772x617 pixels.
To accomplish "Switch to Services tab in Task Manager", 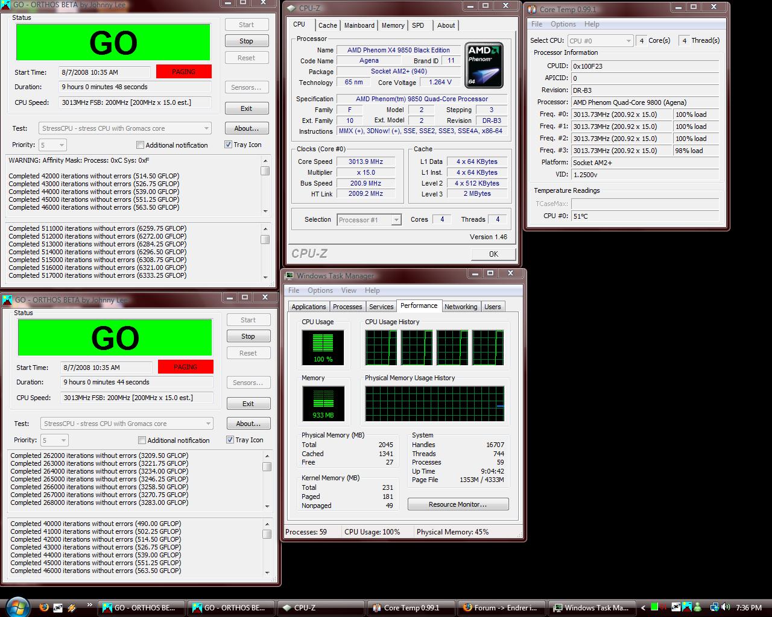I will coord(381,307).
